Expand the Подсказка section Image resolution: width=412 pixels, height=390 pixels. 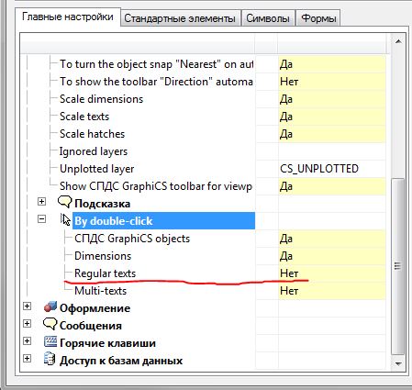click(x=41, y=202)
